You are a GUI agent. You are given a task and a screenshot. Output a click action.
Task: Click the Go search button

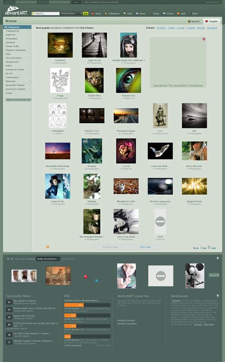(x=85, y=14)
